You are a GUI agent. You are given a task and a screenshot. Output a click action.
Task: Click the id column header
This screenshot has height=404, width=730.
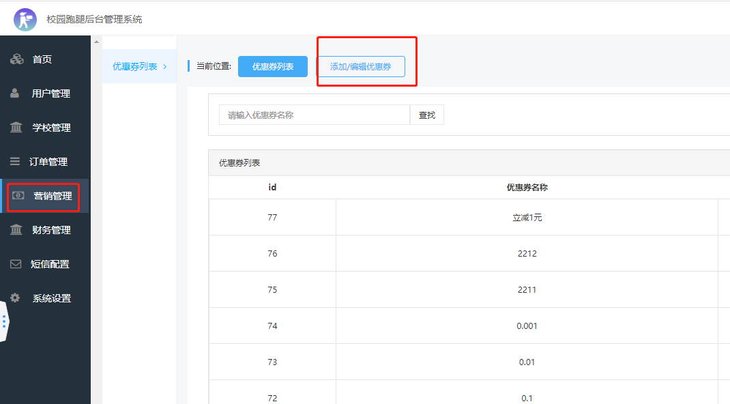tap(272, 187)
